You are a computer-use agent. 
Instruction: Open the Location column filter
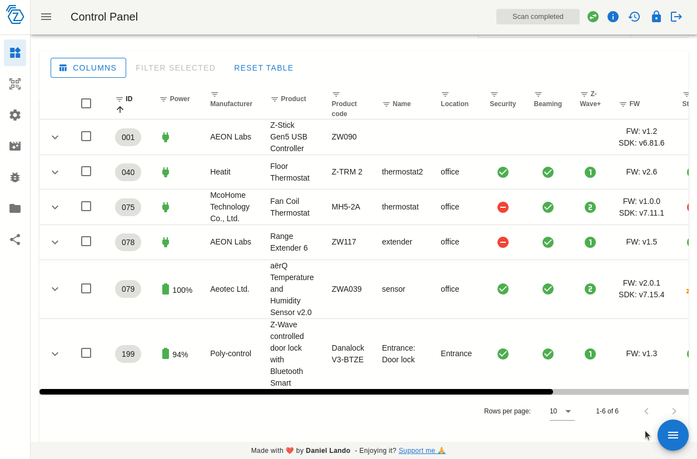pos(445,94)
